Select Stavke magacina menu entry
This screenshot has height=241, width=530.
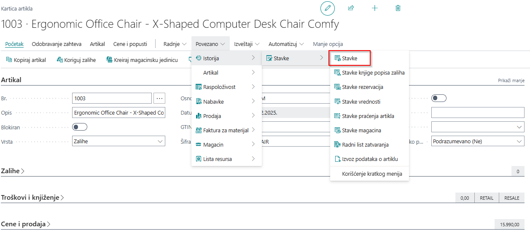pos(361,130)
